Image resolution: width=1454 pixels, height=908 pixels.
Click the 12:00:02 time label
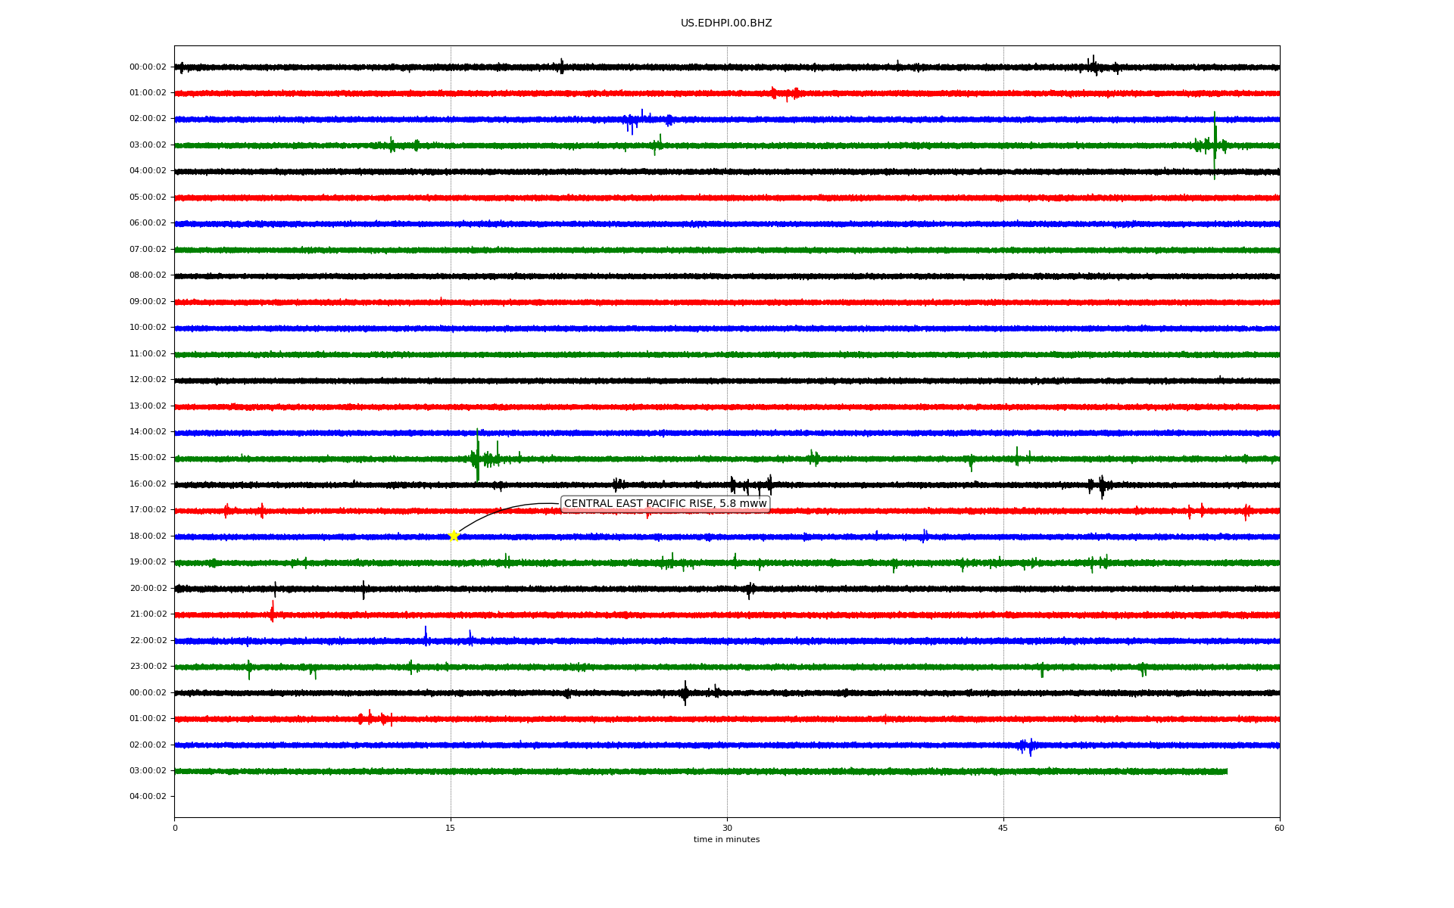pos(148,380)
